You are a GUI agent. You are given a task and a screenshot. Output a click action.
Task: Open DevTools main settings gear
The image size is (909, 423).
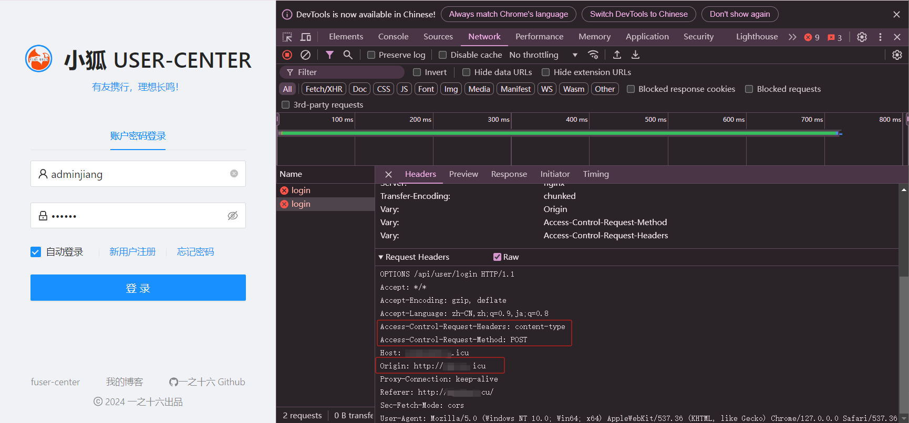(x=862, y=37)
